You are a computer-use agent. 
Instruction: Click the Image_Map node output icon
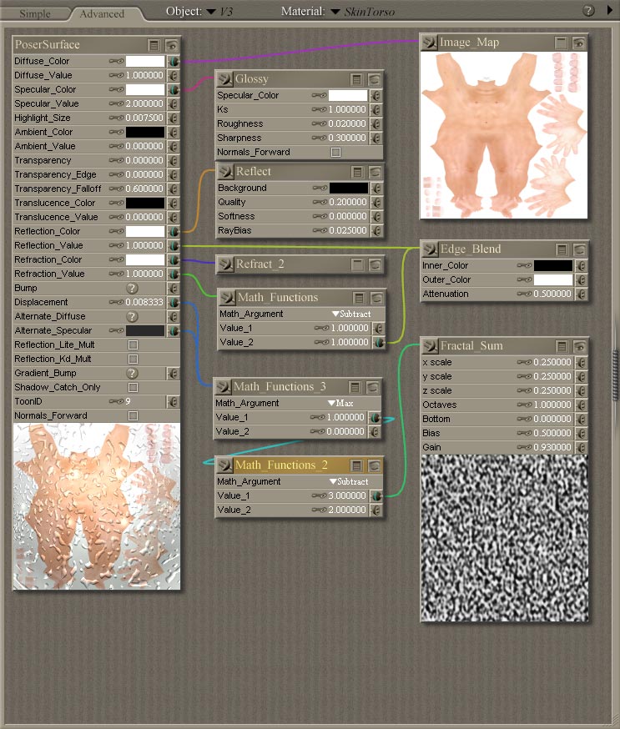pos(430,43)
